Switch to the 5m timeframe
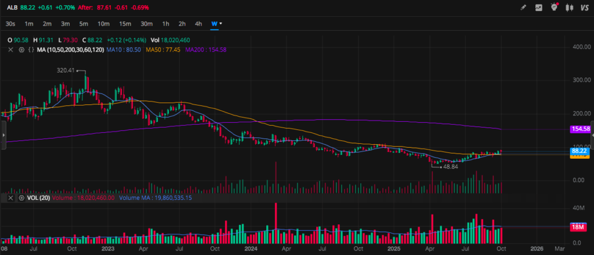 (84, 24)
